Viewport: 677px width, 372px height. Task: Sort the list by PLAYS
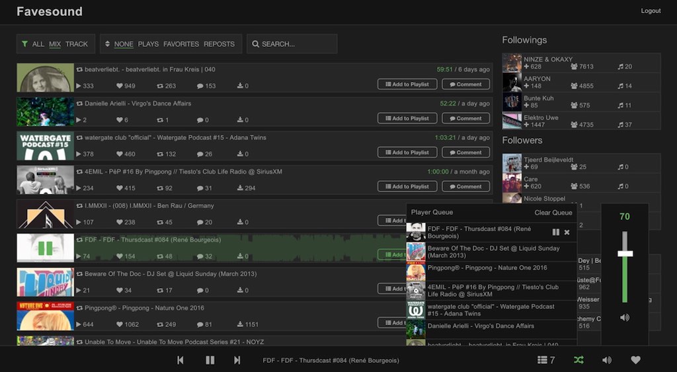[148, 44]
